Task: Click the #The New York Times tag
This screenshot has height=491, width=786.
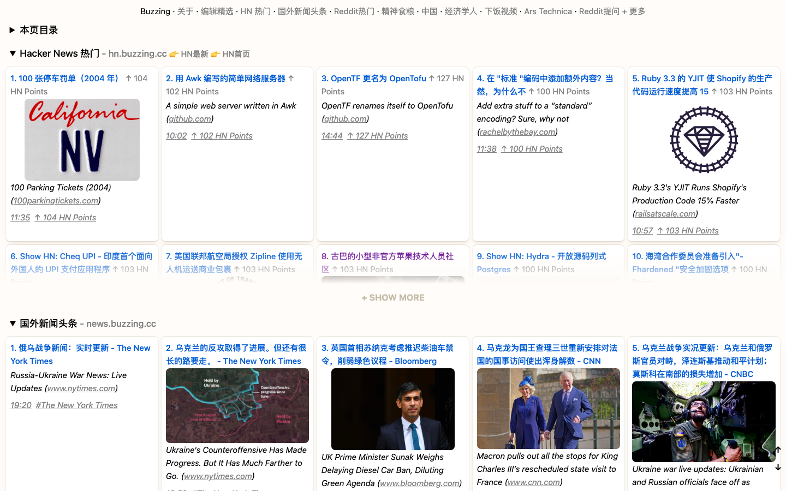Action: pos(76,405)
